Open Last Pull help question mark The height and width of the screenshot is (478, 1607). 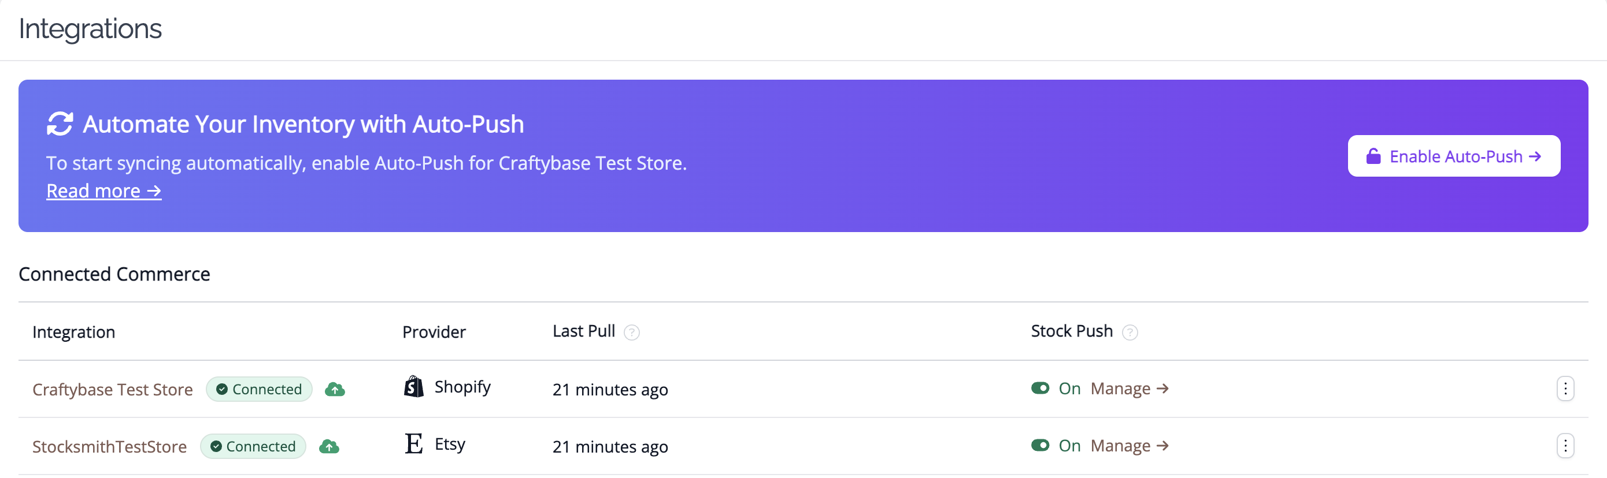(x=632, y=332)
